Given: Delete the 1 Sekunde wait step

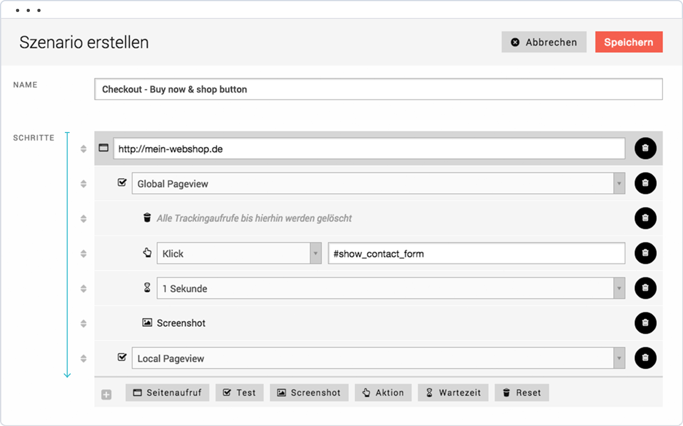Looking at the screenshot, I should click(645, 288).
